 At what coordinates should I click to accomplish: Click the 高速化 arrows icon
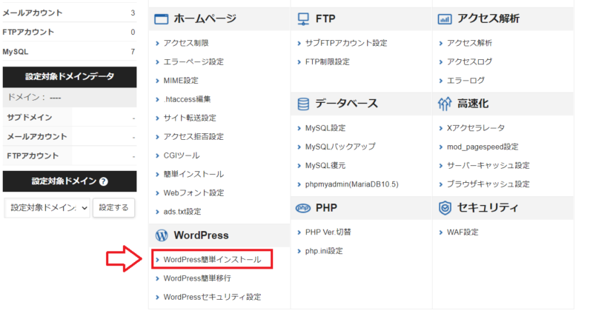pos(444,104)
